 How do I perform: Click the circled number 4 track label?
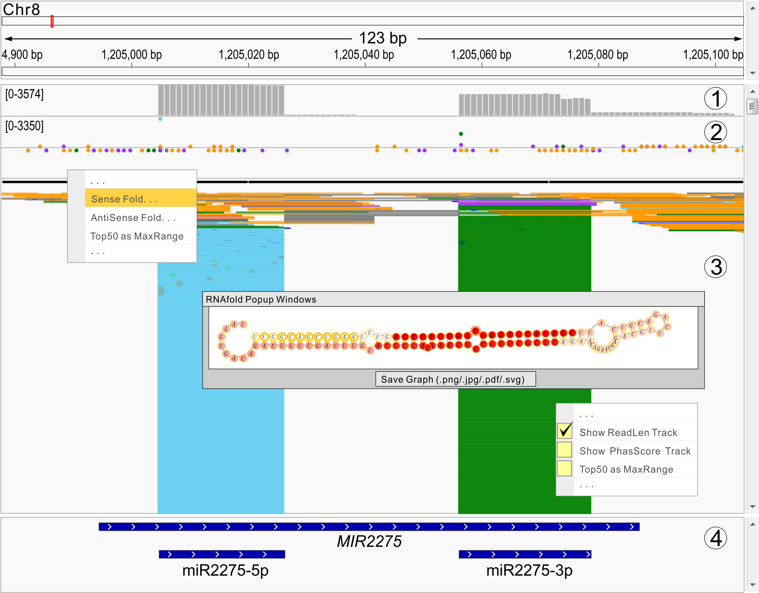pyautogui.click(x=715, y=538)
